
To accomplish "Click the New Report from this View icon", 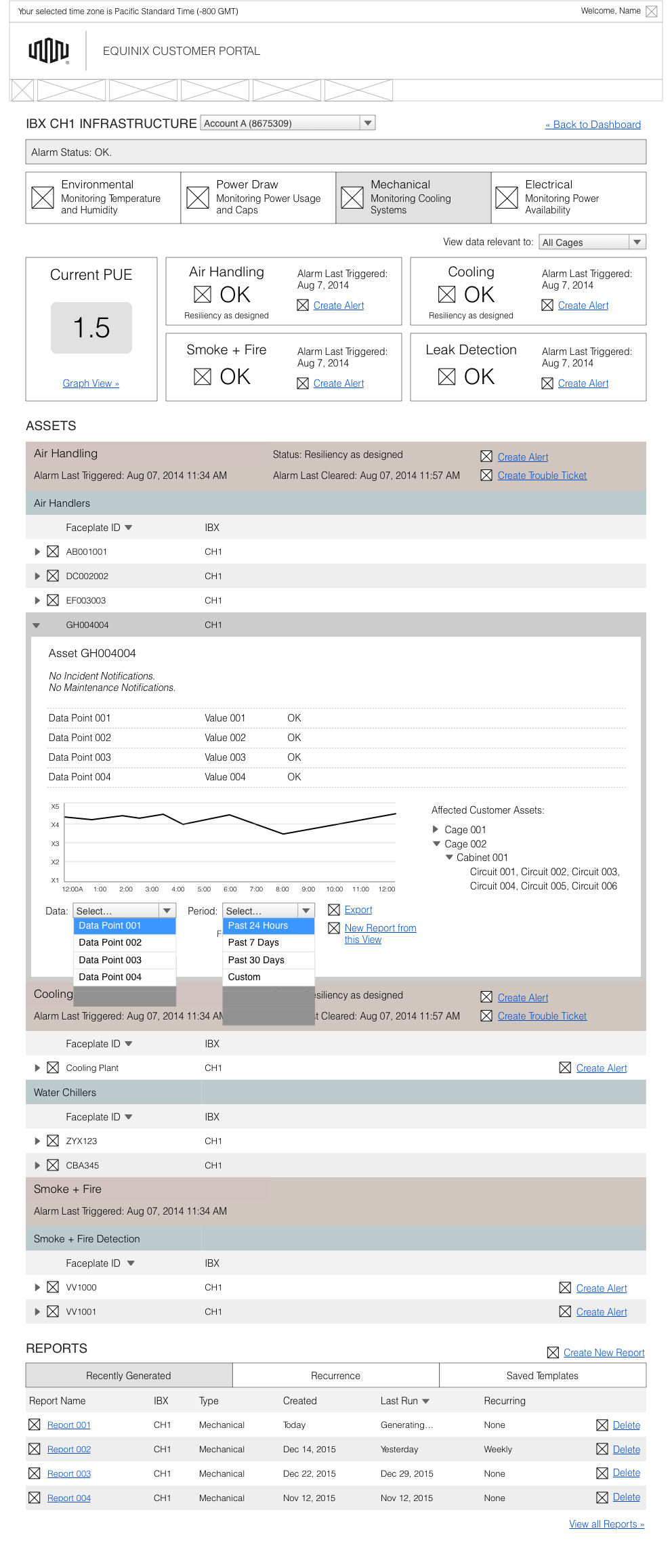I will (334, 928).
